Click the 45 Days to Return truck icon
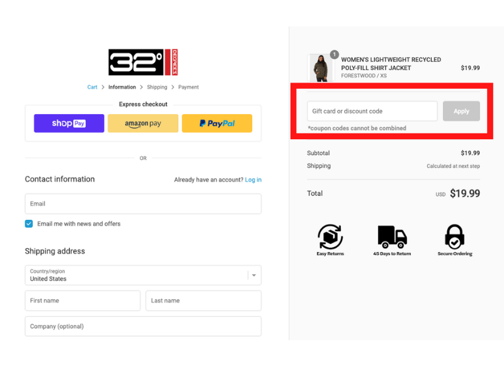This screenshot has height=378, width=504. pos(392,237)
